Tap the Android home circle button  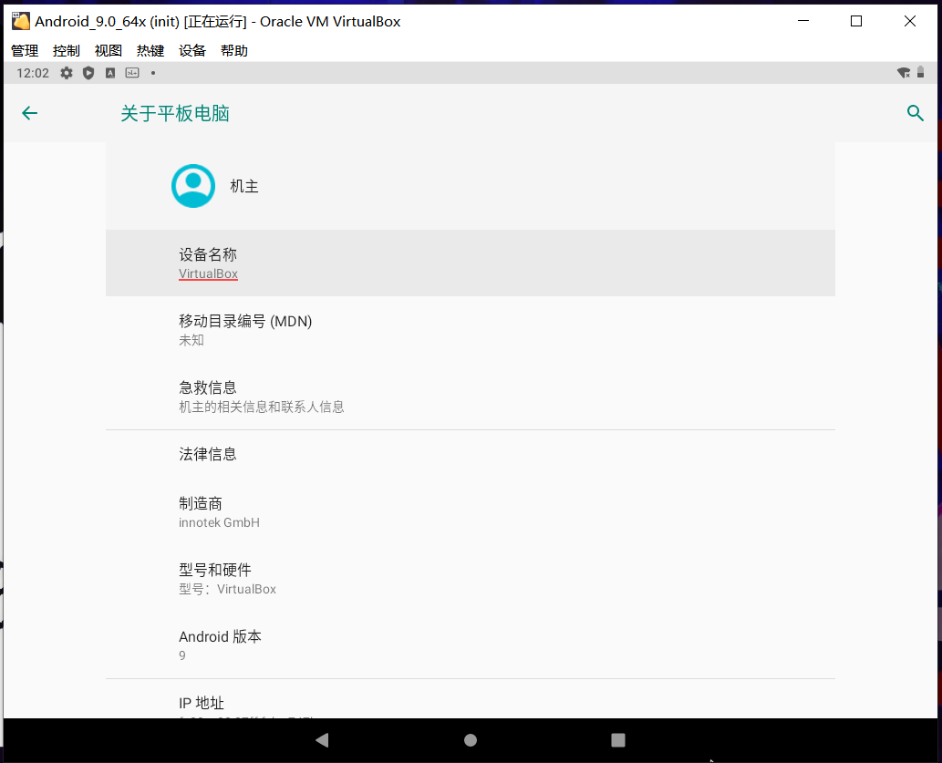471,740
